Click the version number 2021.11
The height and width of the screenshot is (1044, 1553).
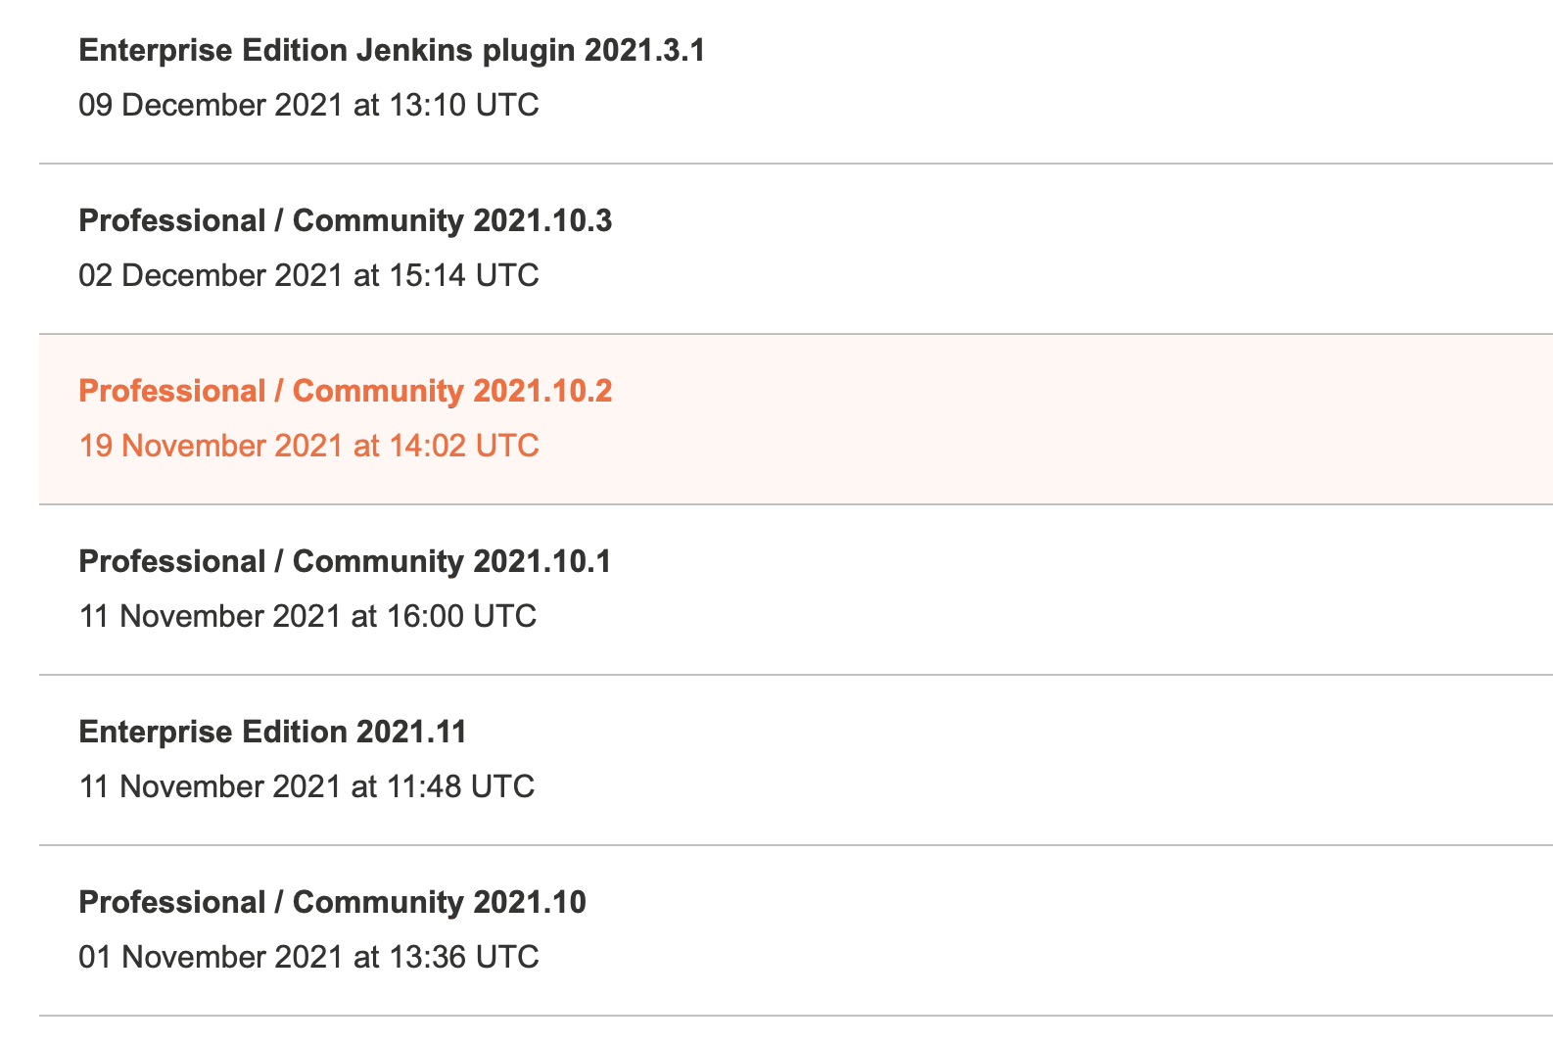[x=411, y=733]
